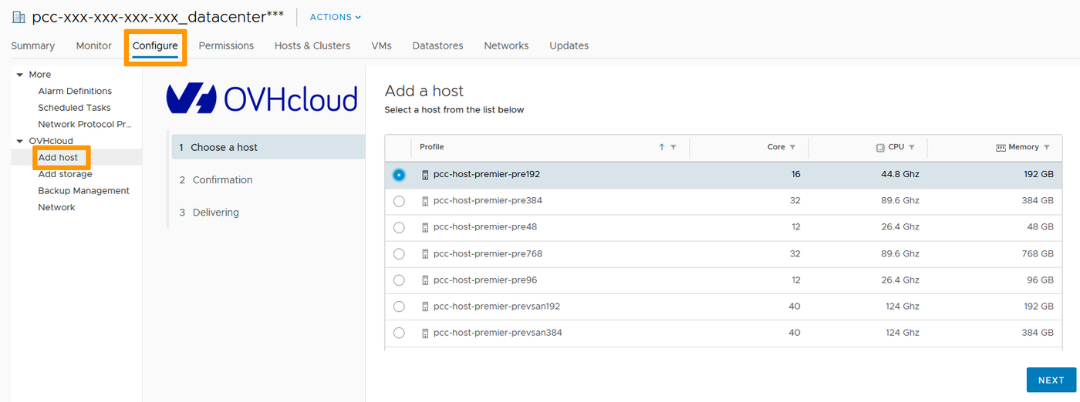Open Backup Management in the sidebar
1080x402 pixels.
click(x=83, y=191)
